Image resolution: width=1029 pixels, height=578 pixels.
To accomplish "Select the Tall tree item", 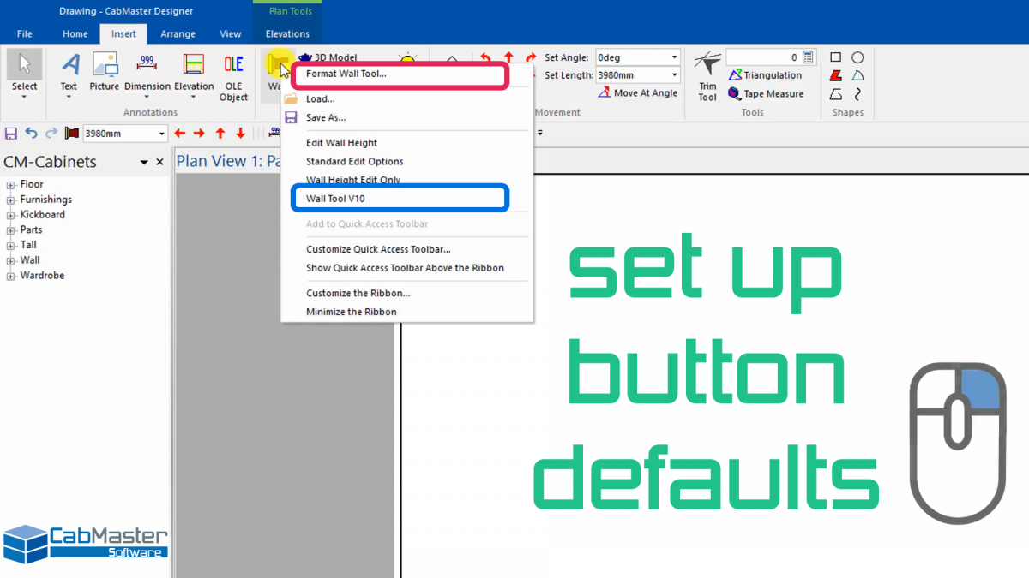I will point(27,245).
